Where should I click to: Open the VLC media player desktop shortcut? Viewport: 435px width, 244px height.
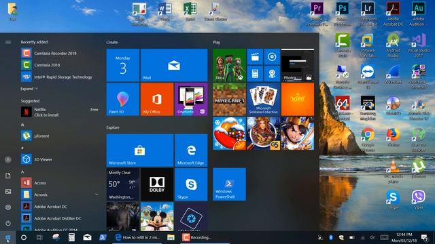[393, 171]
